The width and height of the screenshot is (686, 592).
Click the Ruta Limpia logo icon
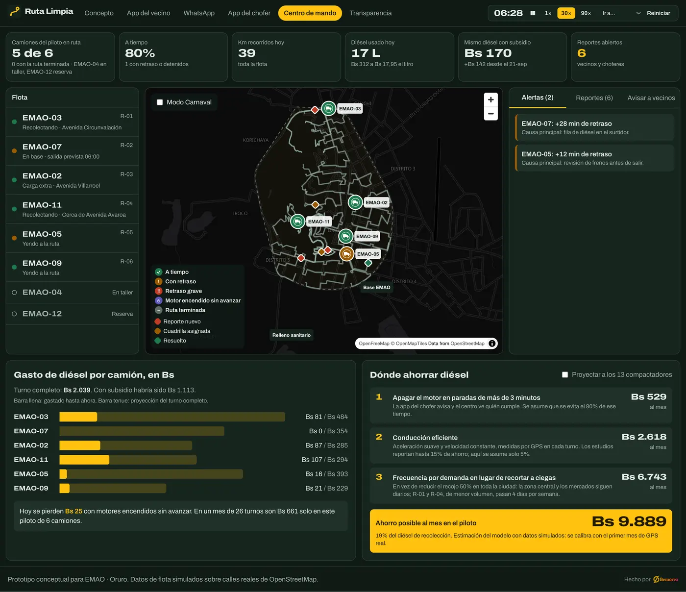15,11
